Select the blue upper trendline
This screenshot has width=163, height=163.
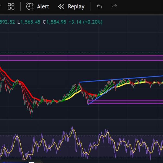tap(121, 79)
